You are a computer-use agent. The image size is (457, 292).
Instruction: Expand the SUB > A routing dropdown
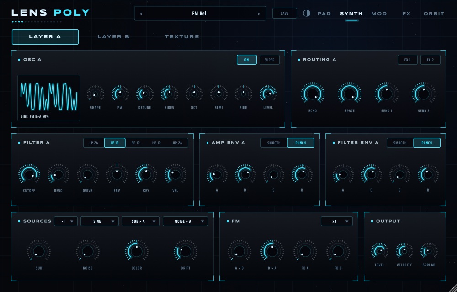click(141, 221)
